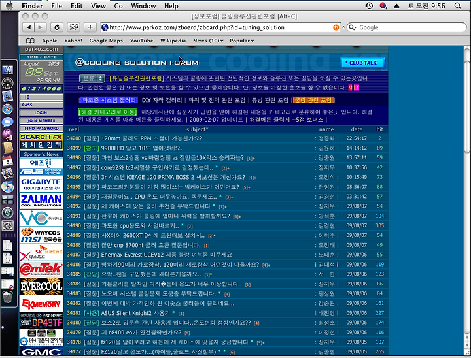
Task: Open the 분류 category dropdown
Action: [92, 78]
